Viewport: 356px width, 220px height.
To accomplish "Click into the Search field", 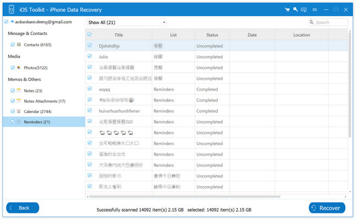I will pos(328,22).
